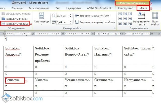
Task: Click Выровнять ширину столбцов
Action: [x=95, y=22]
